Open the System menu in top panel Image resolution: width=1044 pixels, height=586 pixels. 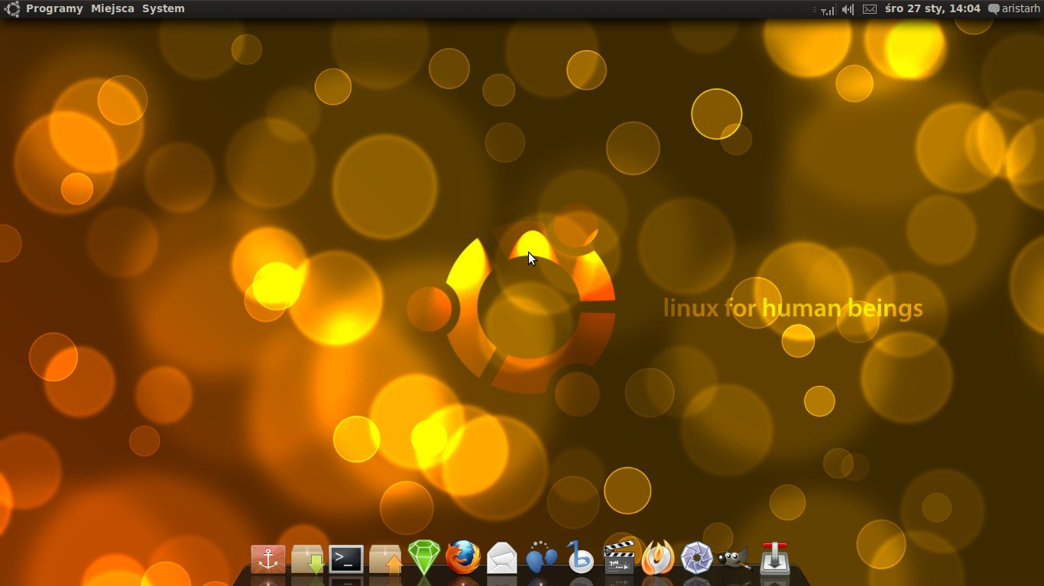pyautogui.click(x=163, y=8)
